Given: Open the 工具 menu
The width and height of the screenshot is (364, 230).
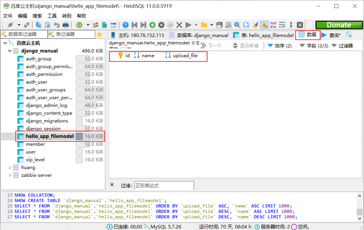Looking at the screenshot, I should coord(52,16).
